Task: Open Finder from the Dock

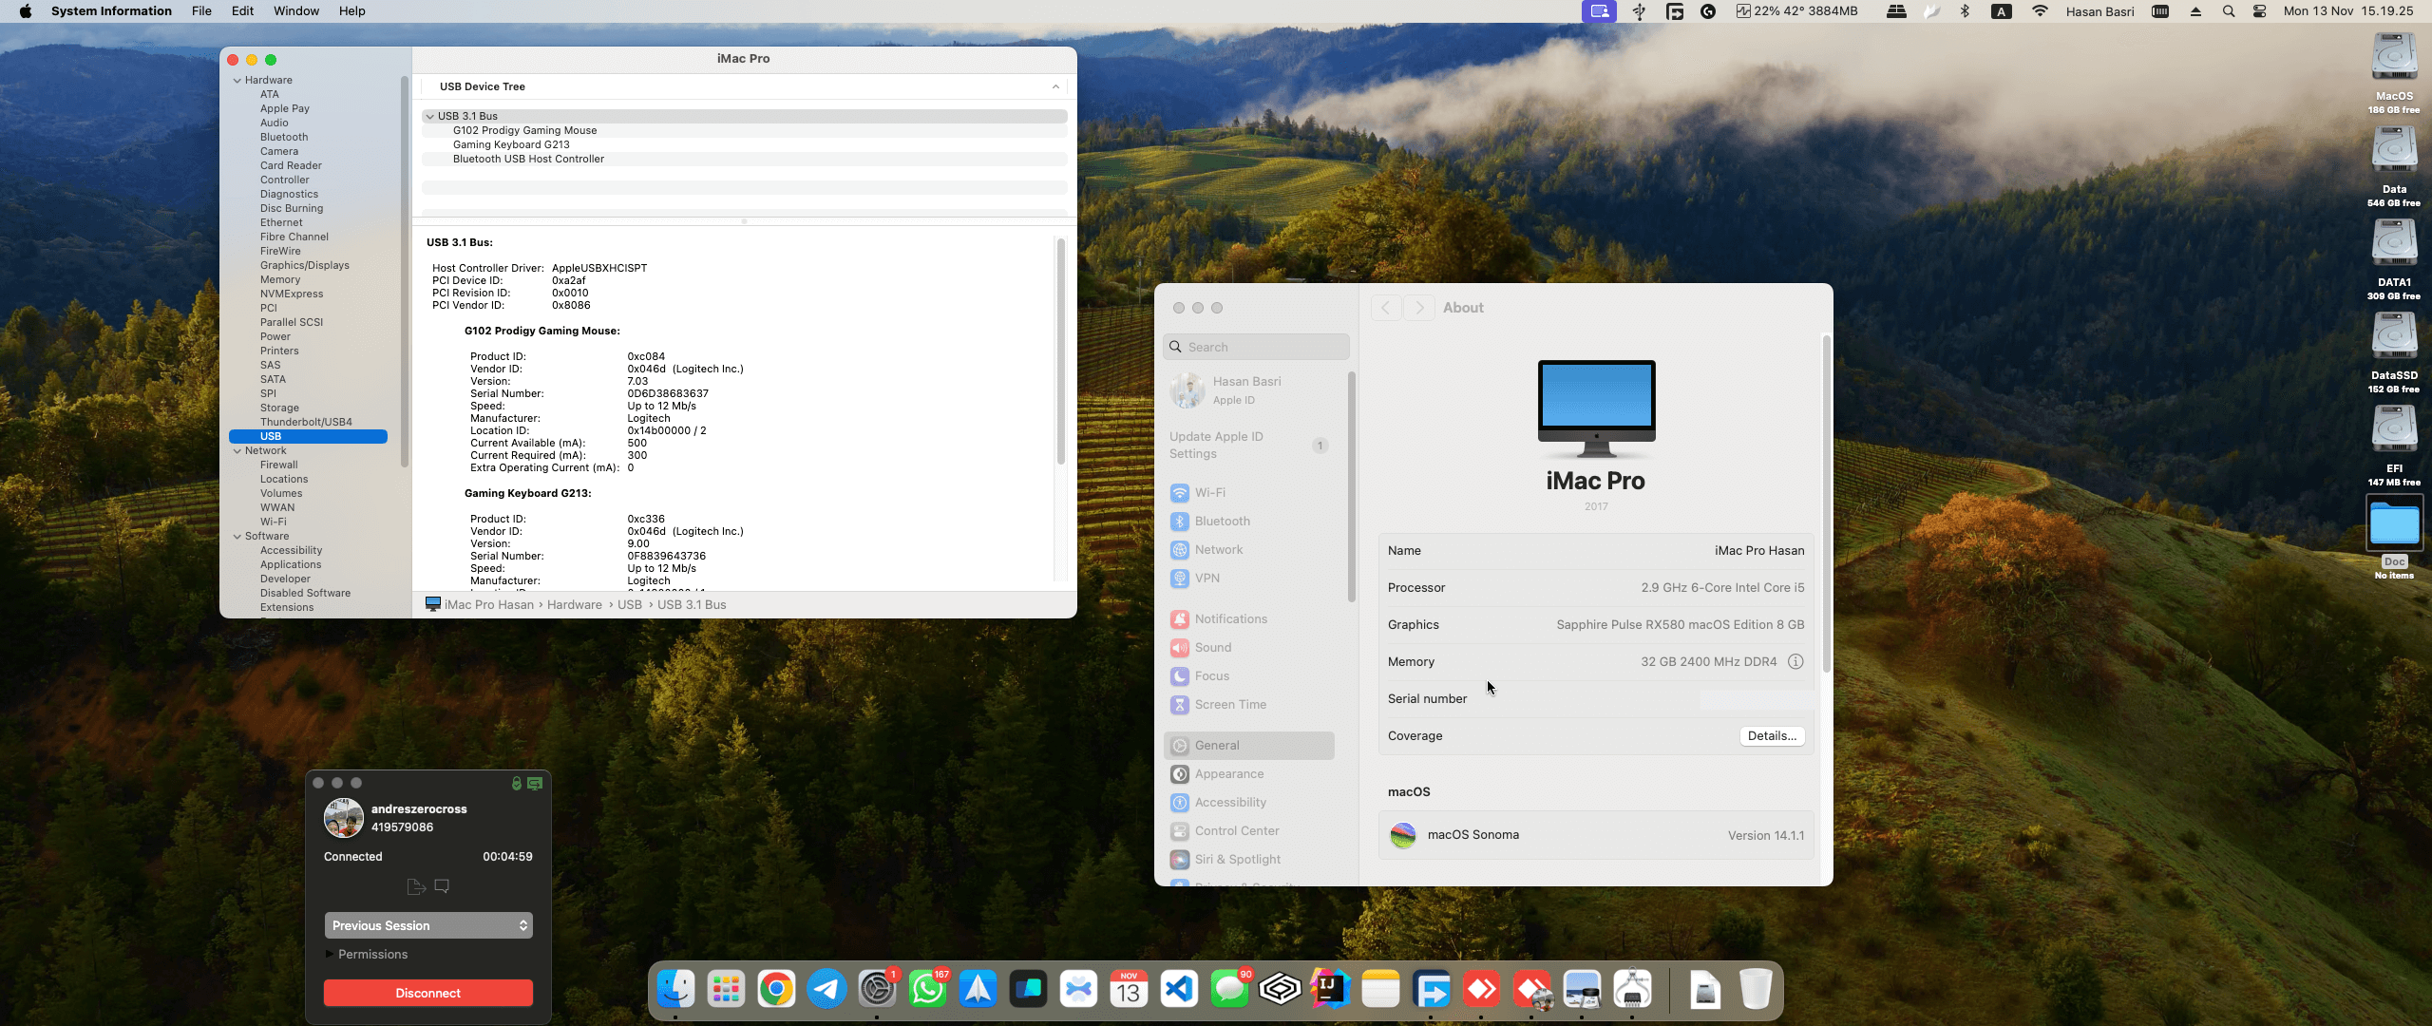Action: coord(676,990)
